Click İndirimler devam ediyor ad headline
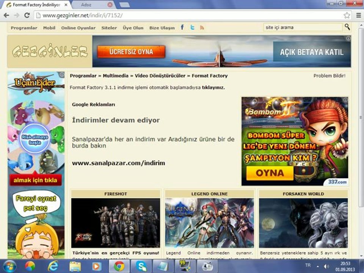 pyautogui.click(x=116, y=120)
